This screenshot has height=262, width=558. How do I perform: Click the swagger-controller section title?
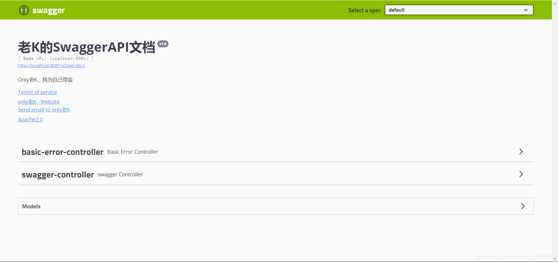(x=58, y=175)
